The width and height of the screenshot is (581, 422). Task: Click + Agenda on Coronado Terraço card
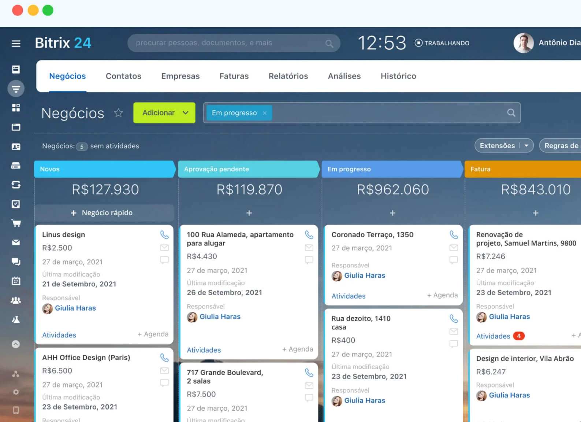click(x=442, y=295)
